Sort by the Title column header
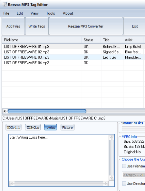This screenshot has height=191, width=145. pyautogui.click(x=112, y=40)
